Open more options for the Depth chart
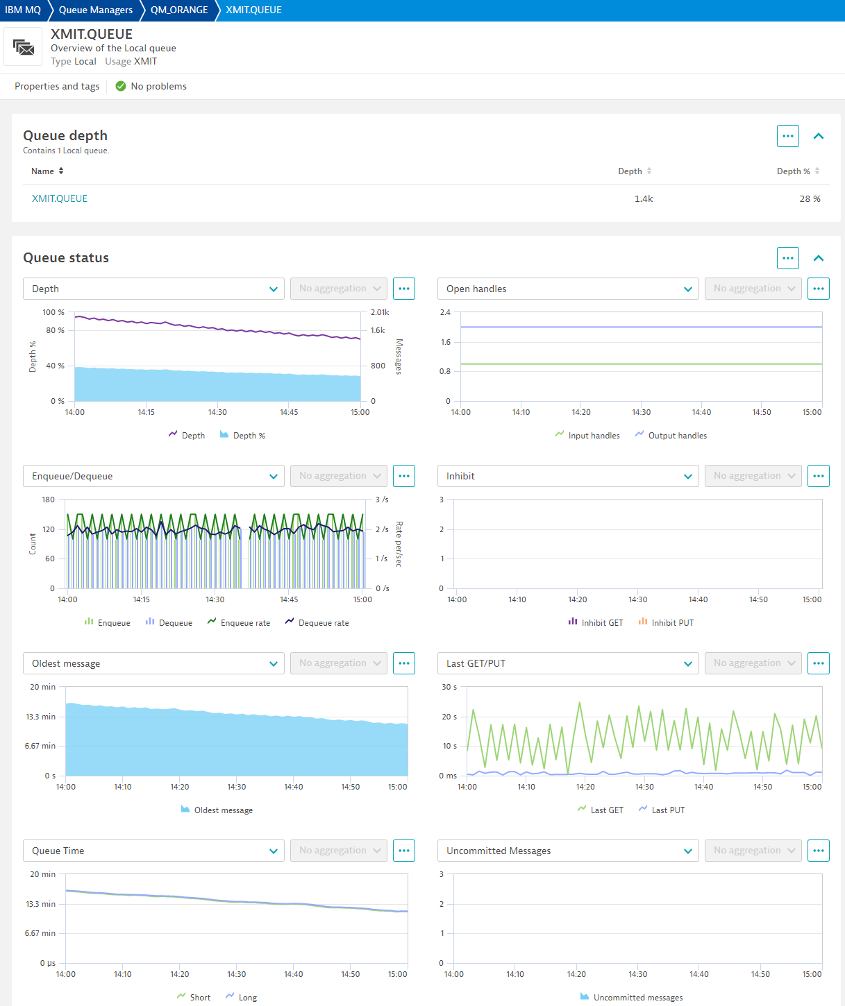Viewport: 845px width, 1006px height. tap(403, 289)
